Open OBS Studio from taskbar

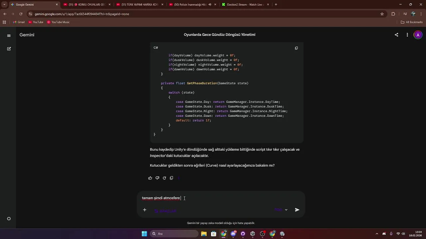(x=263, y=234)
